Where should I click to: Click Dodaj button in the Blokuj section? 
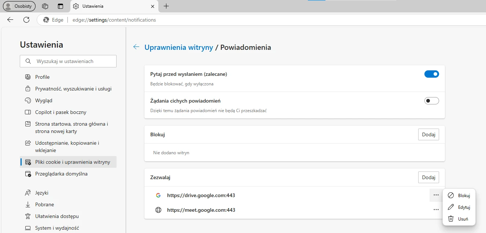pos(428,134)
